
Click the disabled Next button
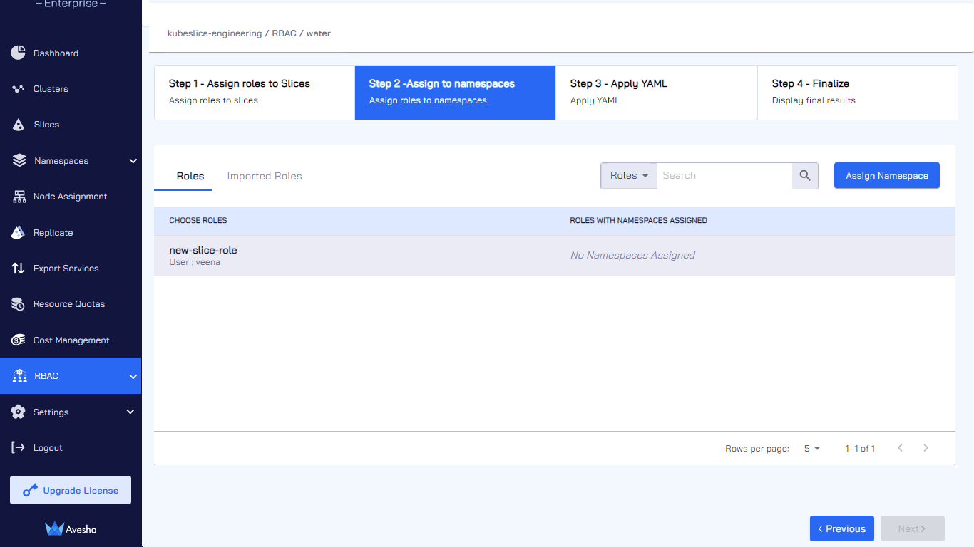point(913,528)
